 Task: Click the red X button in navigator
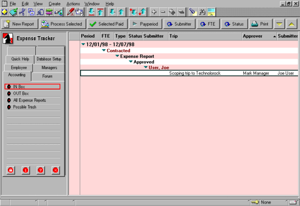[55, 170]
